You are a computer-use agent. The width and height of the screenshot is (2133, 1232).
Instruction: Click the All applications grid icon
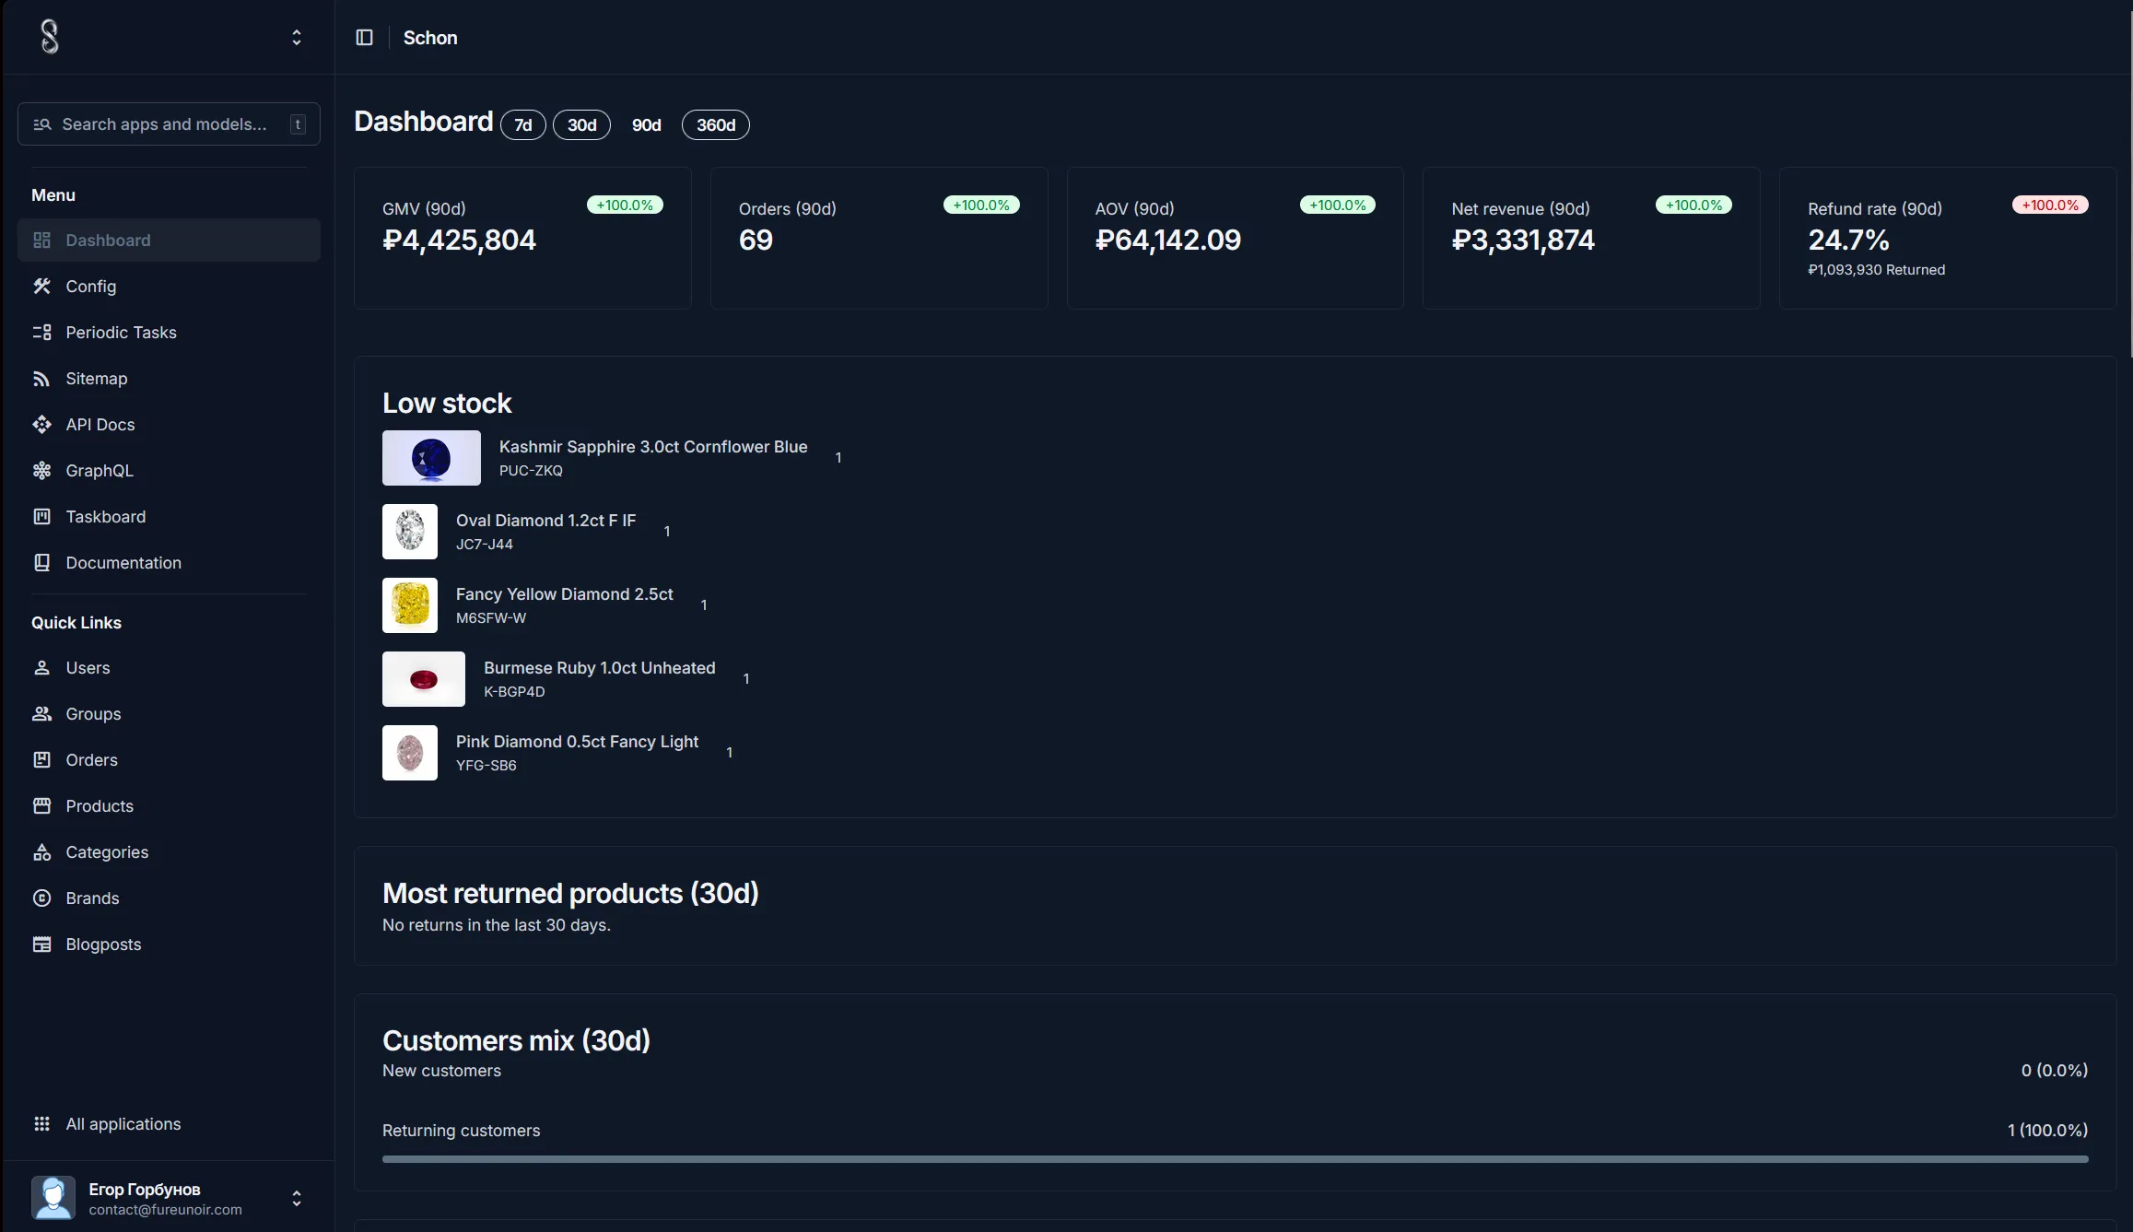[41, 1124]
